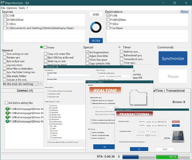Enable the D:\WinOther source checkbox
192x160 pixels.
(5, 20)
